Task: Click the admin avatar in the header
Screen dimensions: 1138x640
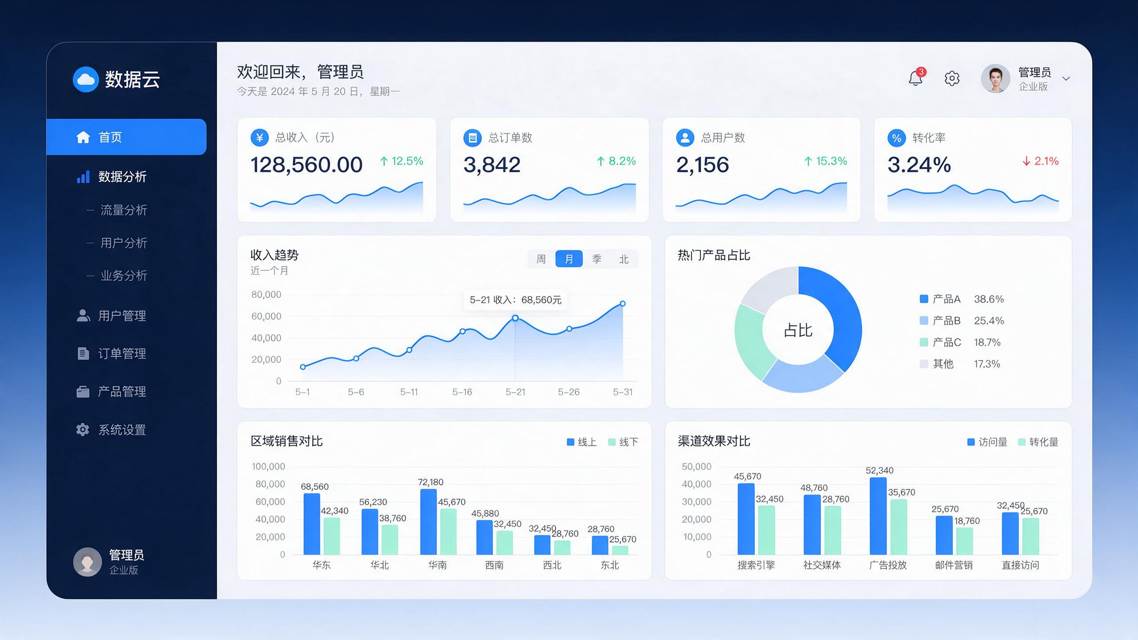Action: click(995, 79)
